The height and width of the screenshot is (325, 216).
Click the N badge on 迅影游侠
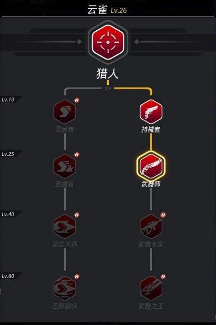click(x=77, y=277)
